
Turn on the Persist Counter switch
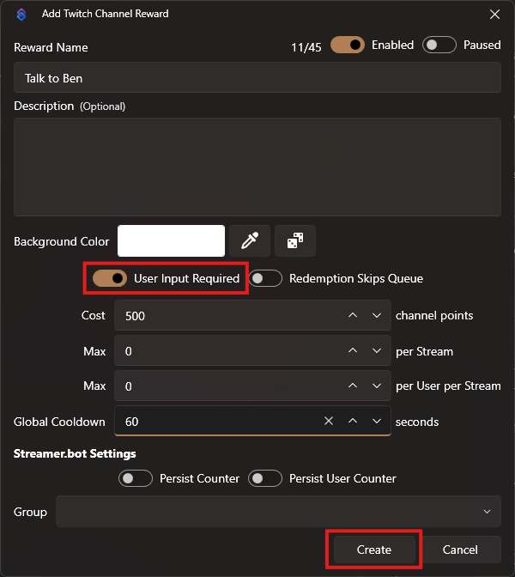click(x=136, y=478)
